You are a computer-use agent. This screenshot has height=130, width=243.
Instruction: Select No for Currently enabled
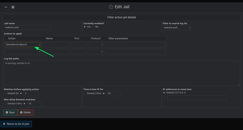click(x=93, y=27)
